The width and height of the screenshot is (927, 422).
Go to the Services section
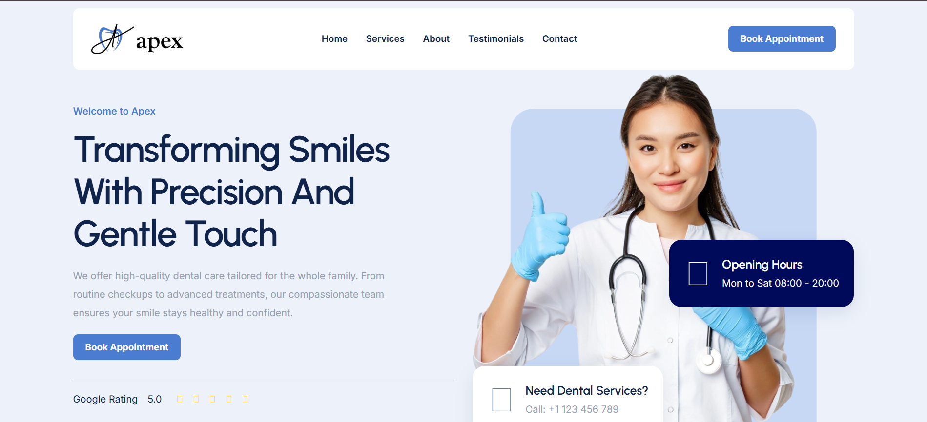[x=385, y=38]
